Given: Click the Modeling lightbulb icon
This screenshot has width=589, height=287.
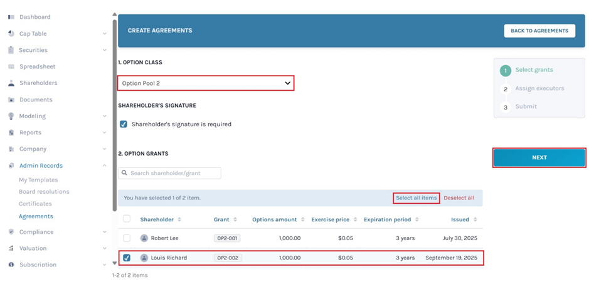Looking at the screenshot, I should (11, 116).
